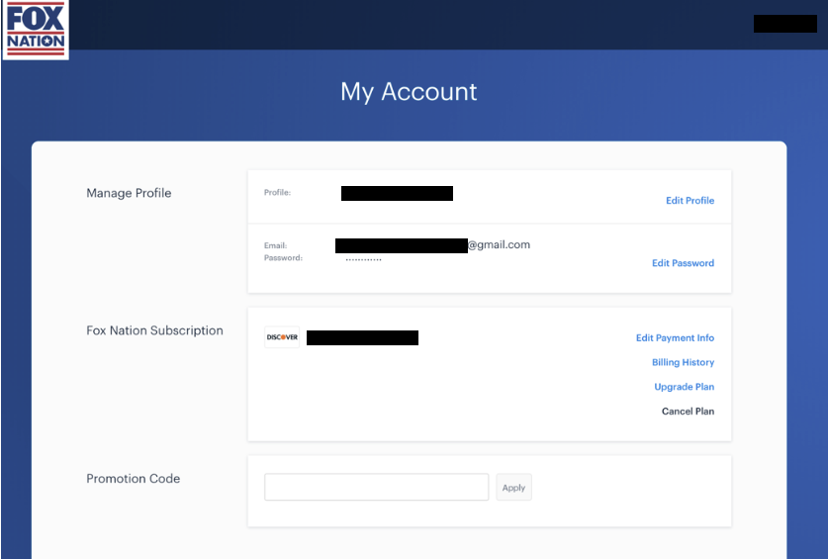Click Edit Password

pyautogui.click(x=683, y=263)
